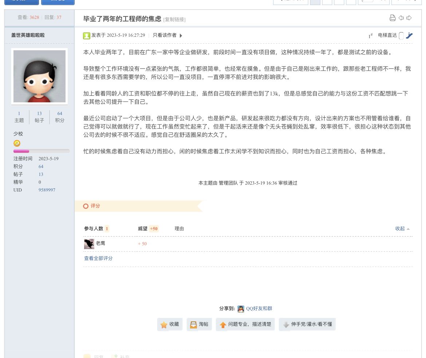Click the QQ penguin share icon

point(241,309)
